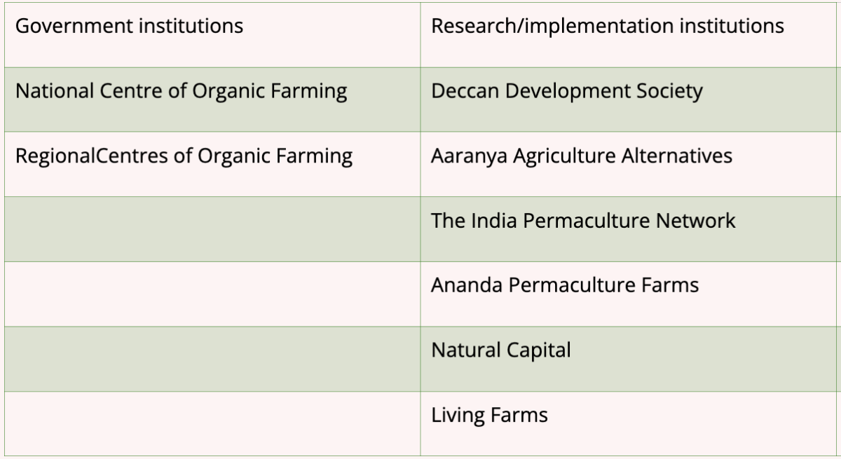Click RegionalCentres of Organic Farming text
Screen dimensions: 841x459
(x=184, y=156)
